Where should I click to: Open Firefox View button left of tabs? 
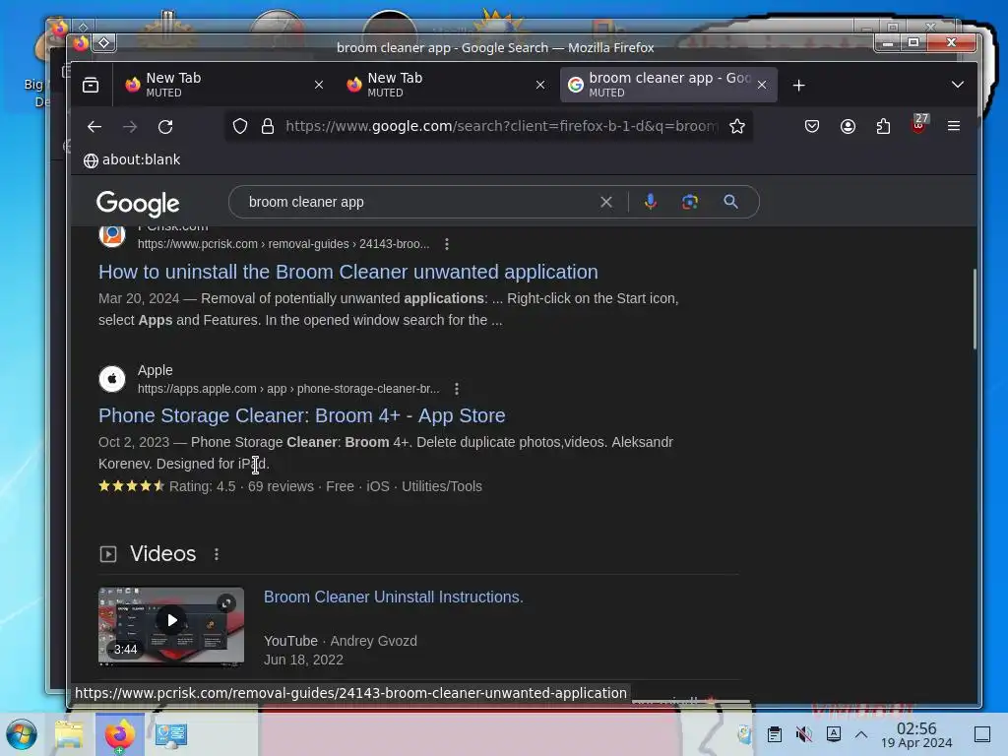[91, 85]
